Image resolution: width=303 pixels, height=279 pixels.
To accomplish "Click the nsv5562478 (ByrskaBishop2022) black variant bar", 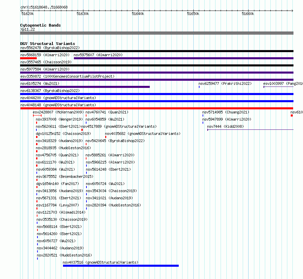I will (157, 51).
